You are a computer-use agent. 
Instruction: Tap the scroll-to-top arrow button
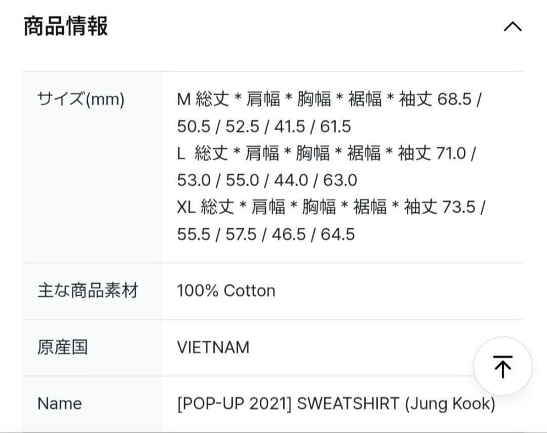[x=503, y=366]
